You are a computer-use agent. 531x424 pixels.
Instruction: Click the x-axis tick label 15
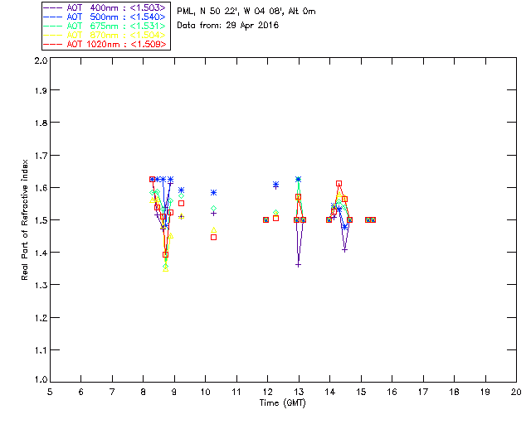click(x=361, y=393)
